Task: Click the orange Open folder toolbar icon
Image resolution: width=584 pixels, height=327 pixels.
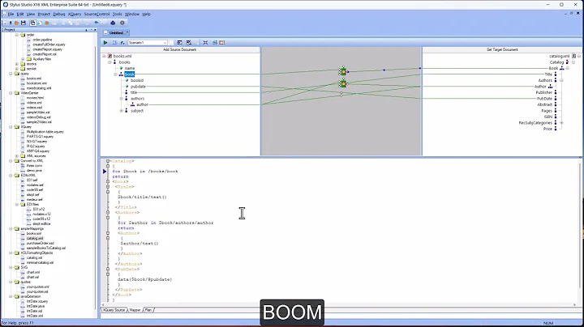Action: (17, 23)
